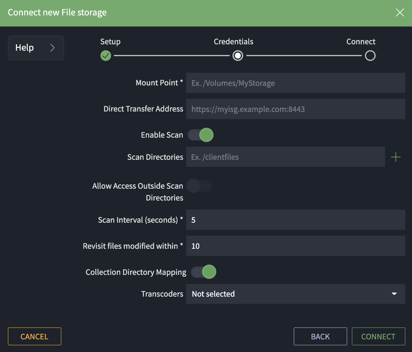Click the CANCEL button

click(x=34, y=336)
